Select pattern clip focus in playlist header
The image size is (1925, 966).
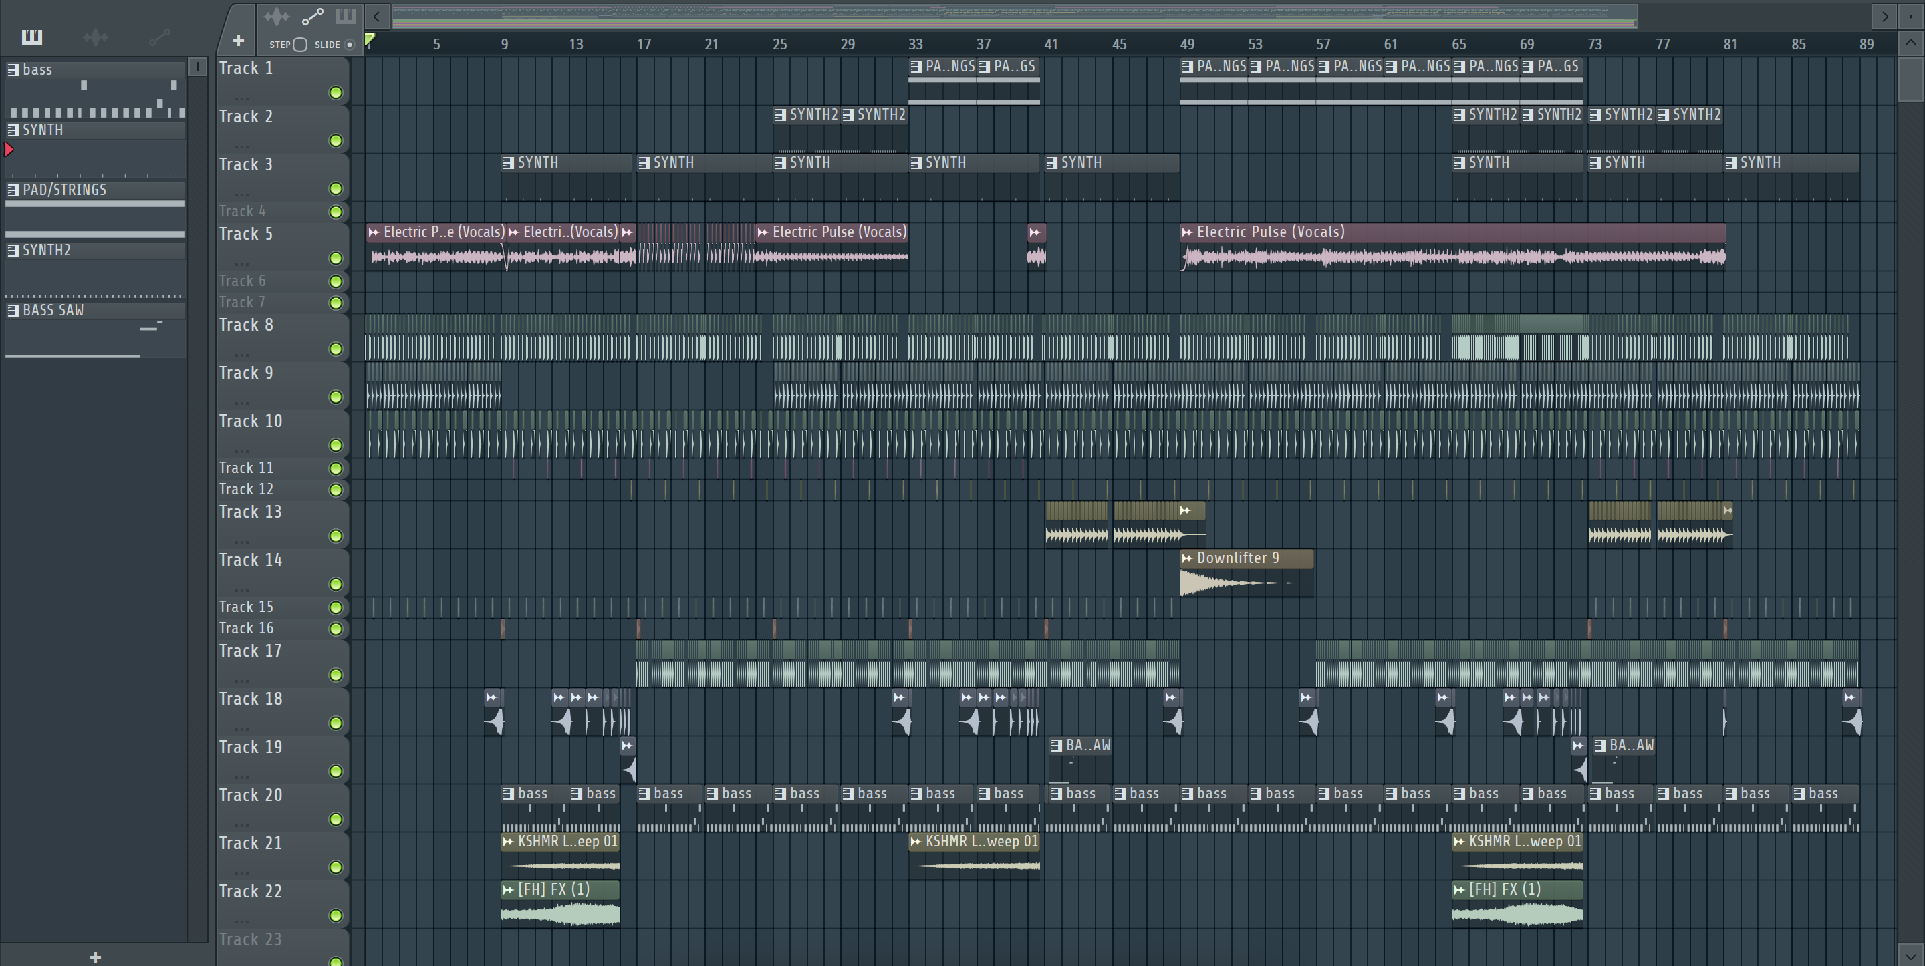[x=346, y=15]
